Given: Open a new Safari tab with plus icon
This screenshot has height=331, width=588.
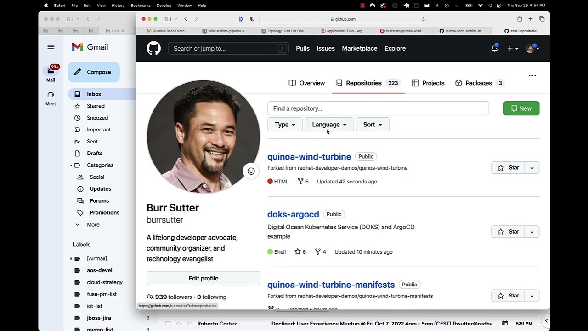Looking at the screenshot, I should pyautogui.click(x=530, y=19).
